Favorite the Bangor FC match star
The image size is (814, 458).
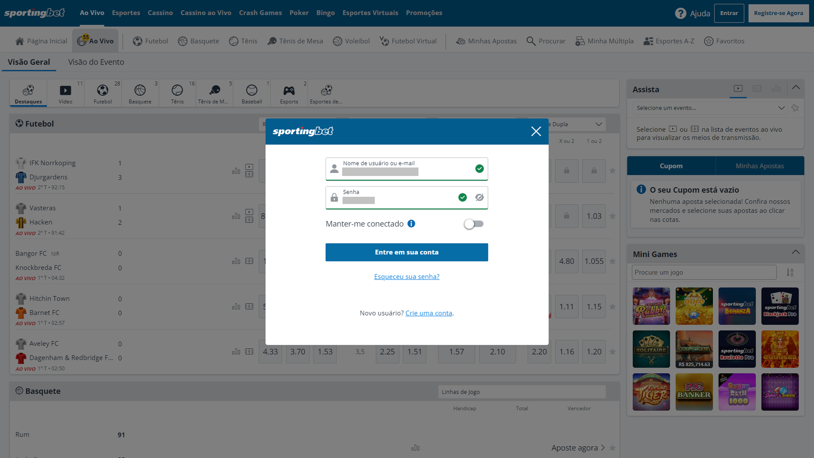click(612, 261)
